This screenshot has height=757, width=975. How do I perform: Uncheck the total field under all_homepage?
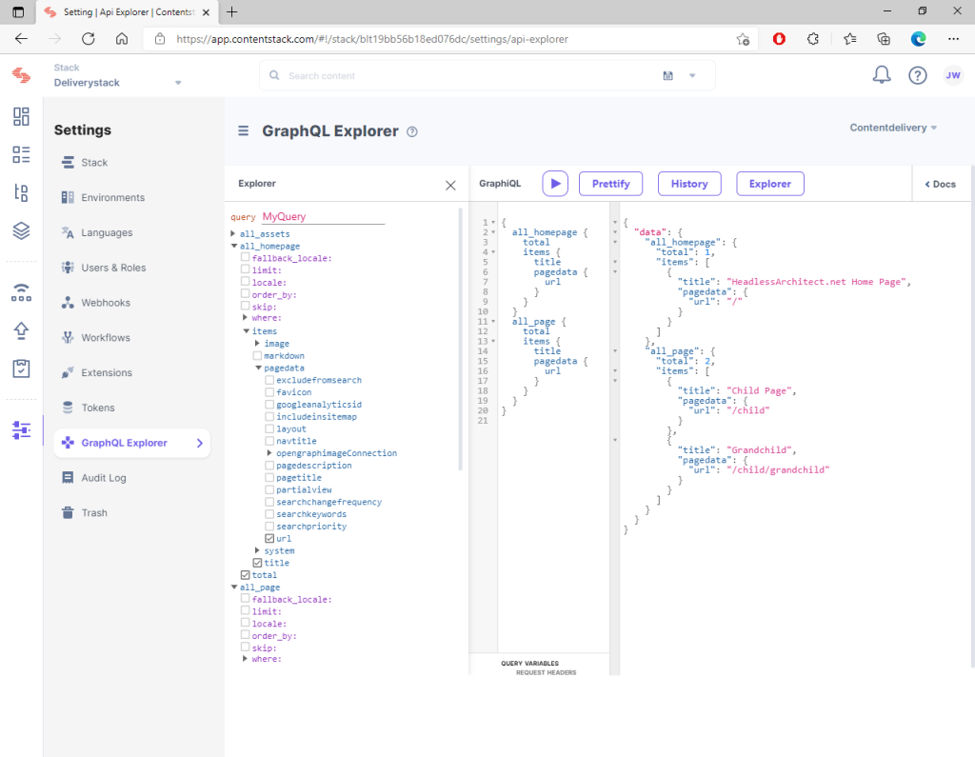click(x=246, y=575)
